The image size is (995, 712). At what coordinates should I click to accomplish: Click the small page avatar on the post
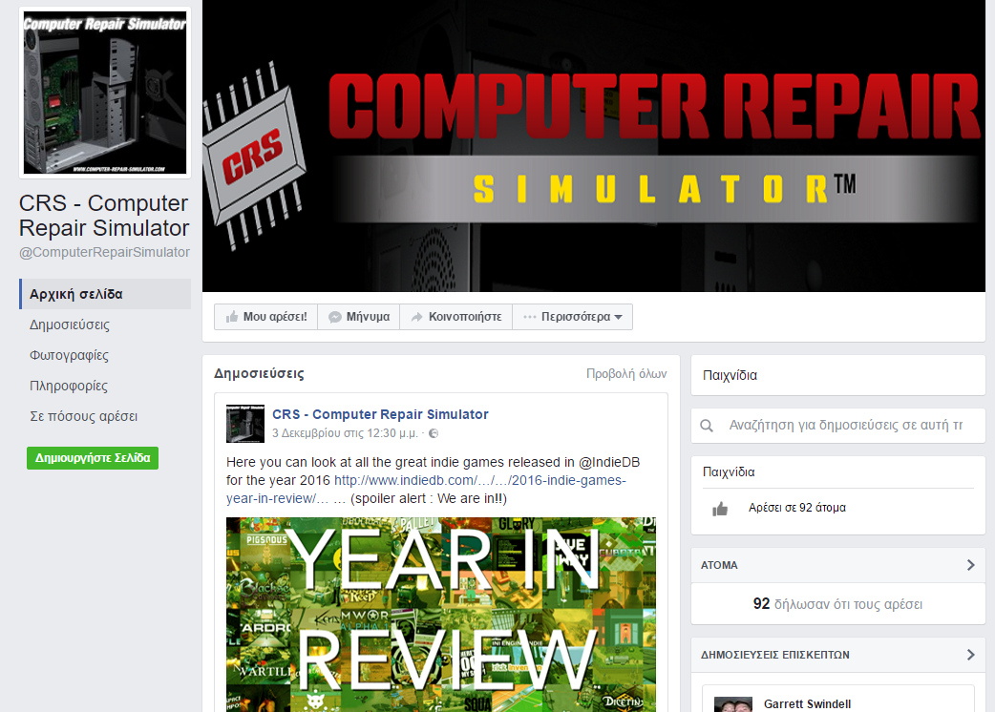click(245, 423)
